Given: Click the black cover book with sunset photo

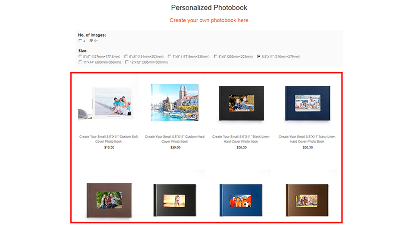Looking at the screenshot, I should [174, 201].
